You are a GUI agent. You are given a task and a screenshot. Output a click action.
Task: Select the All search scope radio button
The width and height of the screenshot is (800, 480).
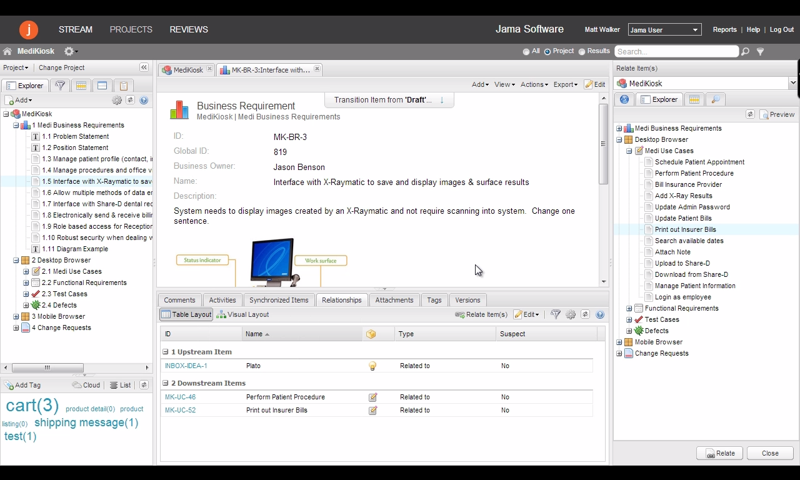tap(526, 52)
